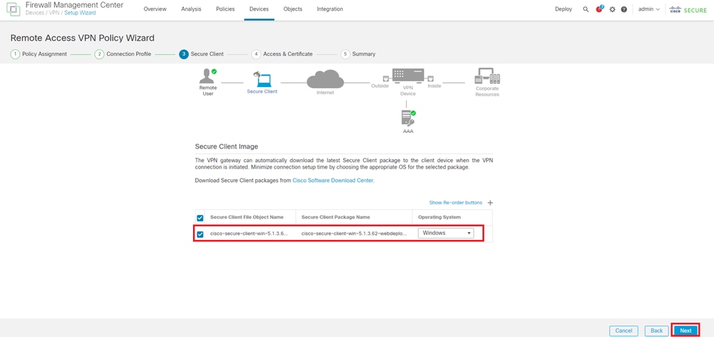Screen dimensions: 714x337
Task: Uncheck the cisco-secure-client-win row checkbox
Action: [200, 234]
